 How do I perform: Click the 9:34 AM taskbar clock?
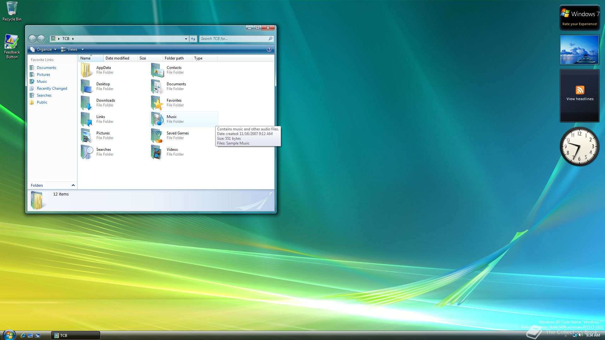pos(593,335)
